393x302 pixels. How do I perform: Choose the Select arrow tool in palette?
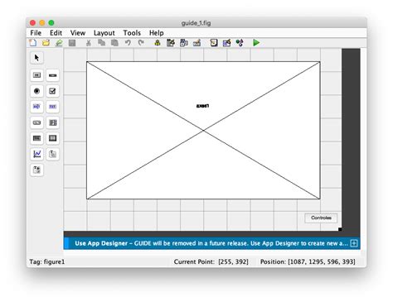(36, 58)
